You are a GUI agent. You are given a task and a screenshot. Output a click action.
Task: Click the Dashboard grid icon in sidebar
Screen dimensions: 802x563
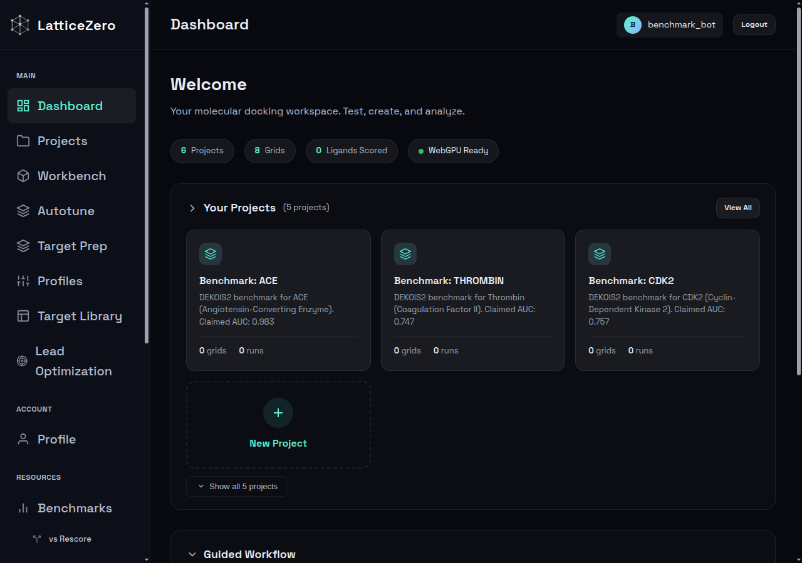[x=23, y=106]
